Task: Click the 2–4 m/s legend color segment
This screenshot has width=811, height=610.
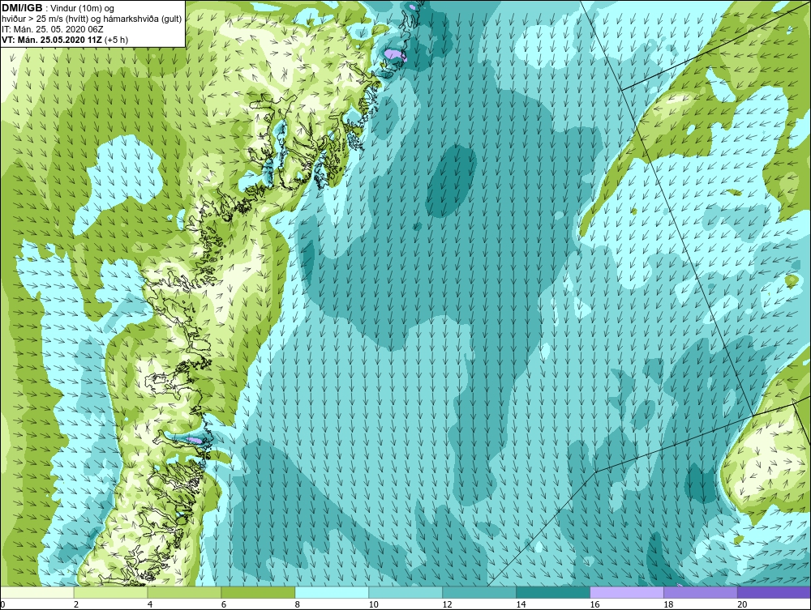Action: 110,592
